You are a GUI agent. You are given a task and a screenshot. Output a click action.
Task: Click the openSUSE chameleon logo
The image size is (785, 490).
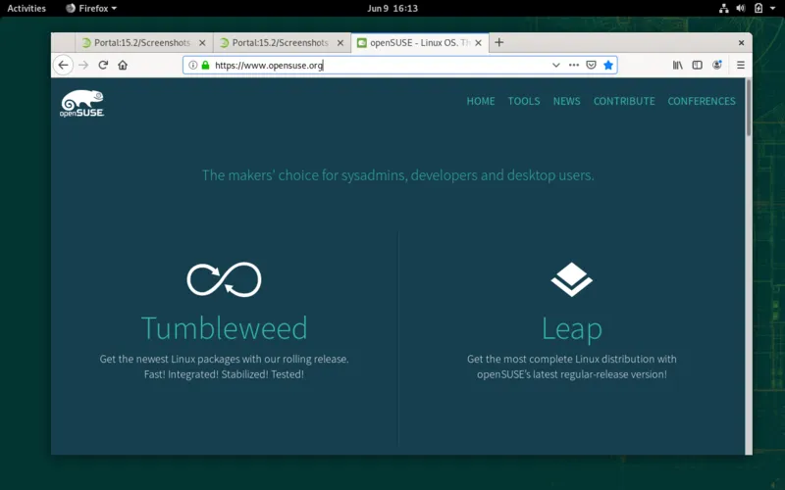pos(82,103)
